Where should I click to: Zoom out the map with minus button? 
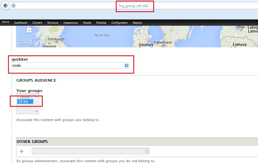click(29, 30)
